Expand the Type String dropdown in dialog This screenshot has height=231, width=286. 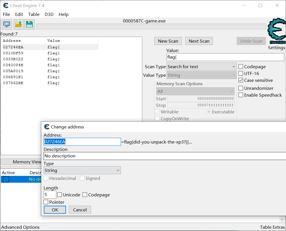coord(82,170)
